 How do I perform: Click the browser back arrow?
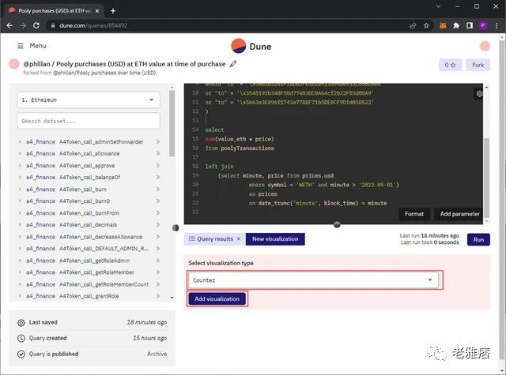(9, 25)
